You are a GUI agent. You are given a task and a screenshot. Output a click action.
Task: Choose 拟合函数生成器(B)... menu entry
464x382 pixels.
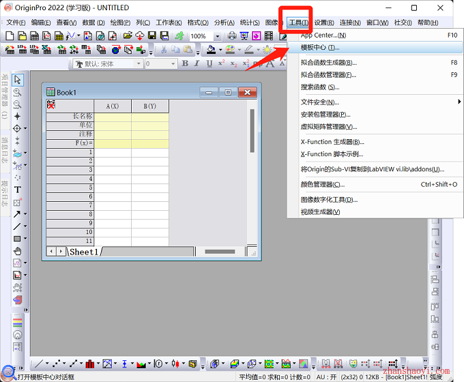(375, 63)
